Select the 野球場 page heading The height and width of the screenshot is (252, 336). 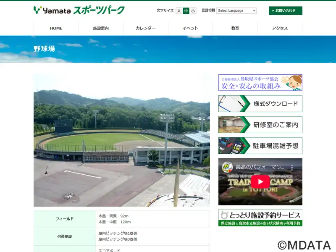coord(45,49)
